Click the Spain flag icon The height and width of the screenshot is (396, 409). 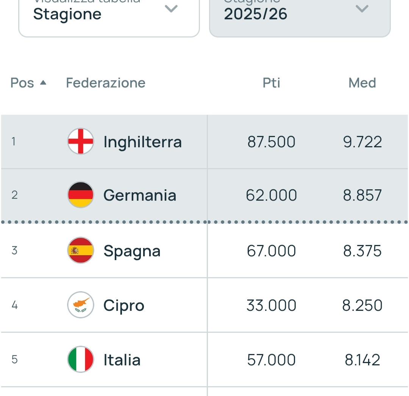pyautogui.click(x=81, y=251)
